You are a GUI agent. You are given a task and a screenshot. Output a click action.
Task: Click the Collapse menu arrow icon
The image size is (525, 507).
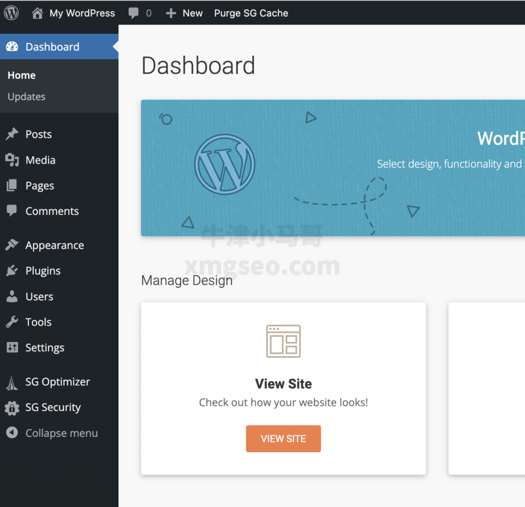pyautogui.click(x=12, y=433)
